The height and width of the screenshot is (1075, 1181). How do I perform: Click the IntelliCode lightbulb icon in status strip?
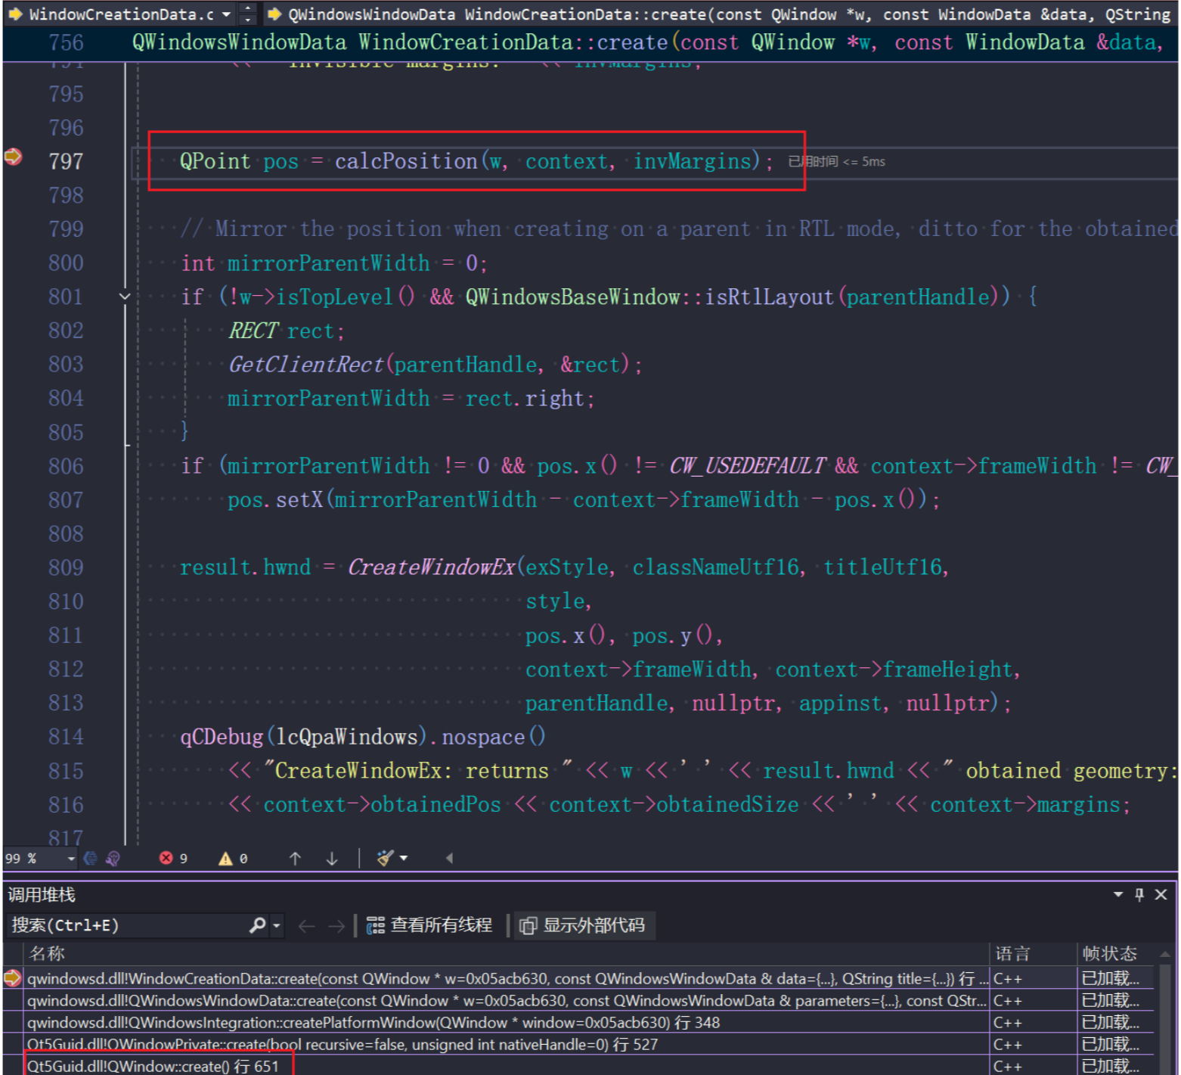[113, 858]
